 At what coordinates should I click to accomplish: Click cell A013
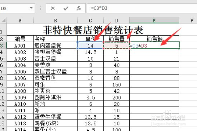point(20,123)
